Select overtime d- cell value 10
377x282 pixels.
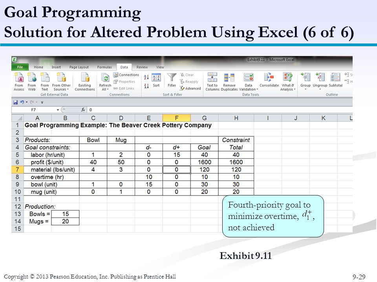[x=148, y=177]
